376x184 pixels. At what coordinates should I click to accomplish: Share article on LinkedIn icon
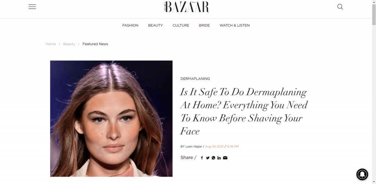pyautogui.click(x=219, y=158)
